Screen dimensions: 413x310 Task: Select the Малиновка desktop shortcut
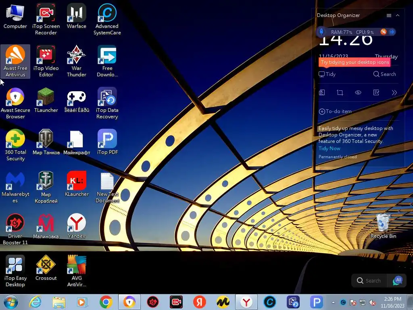coord(46,226)
